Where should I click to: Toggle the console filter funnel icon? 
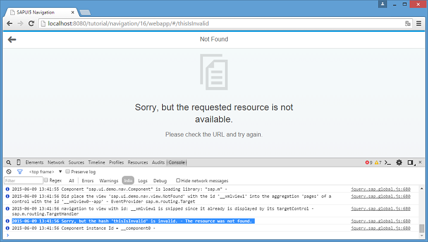click(x=20, y=172)
